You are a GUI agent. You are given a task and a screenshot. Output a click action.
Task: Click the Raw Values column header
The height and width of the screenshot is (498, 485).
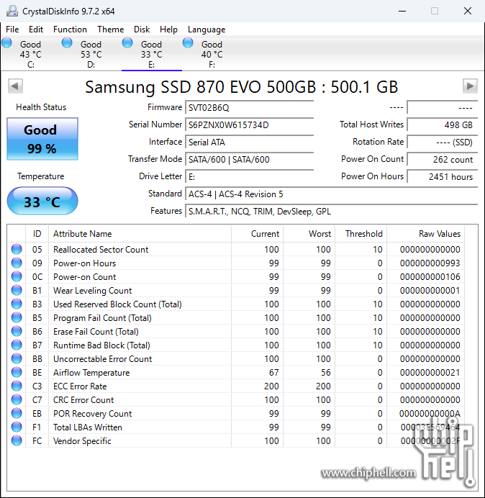(439, 234)
